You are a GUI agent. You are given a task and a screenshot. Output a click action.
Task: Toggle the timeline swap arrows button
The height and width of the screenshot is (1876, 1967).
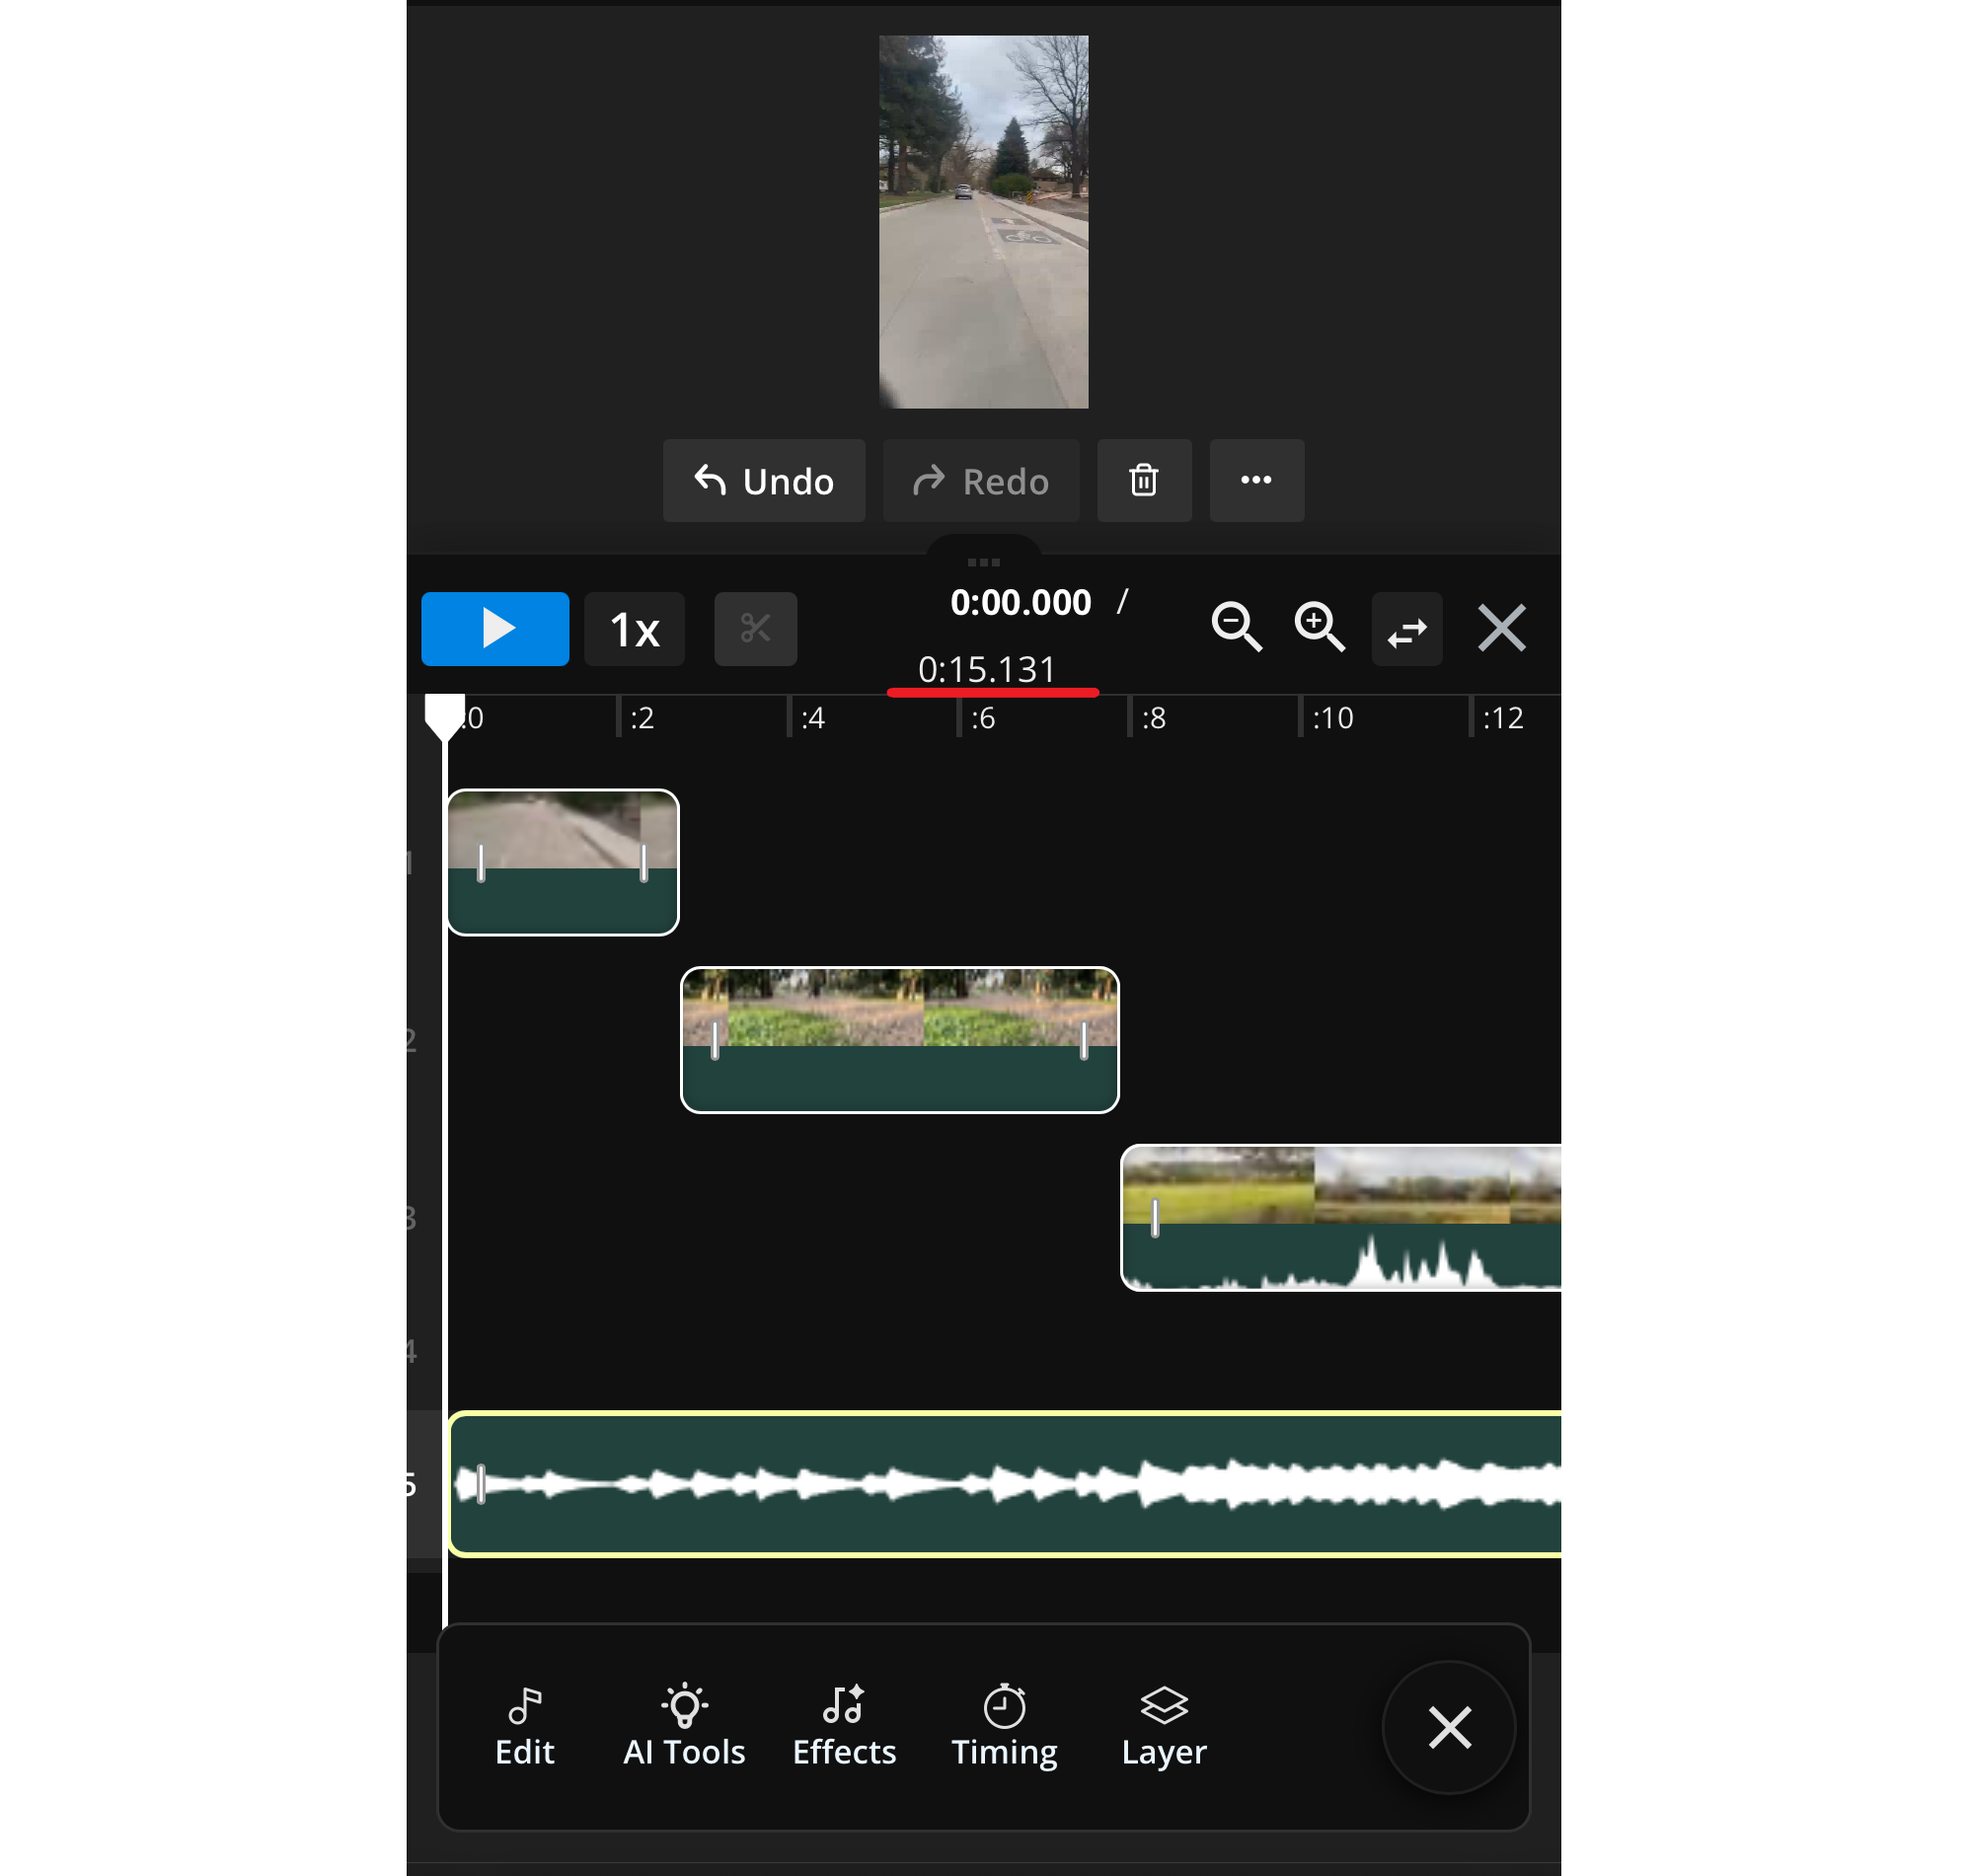click(1406, 629)
